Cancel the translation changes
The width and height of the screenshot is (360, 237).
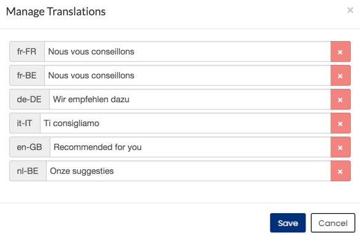coord(333,223)
